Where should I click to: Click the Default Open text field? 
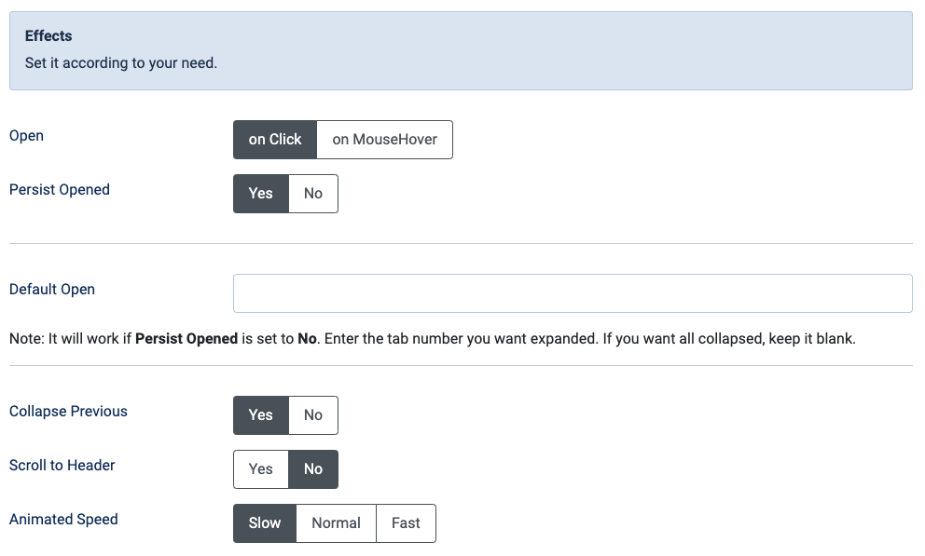tap(572, 293)
